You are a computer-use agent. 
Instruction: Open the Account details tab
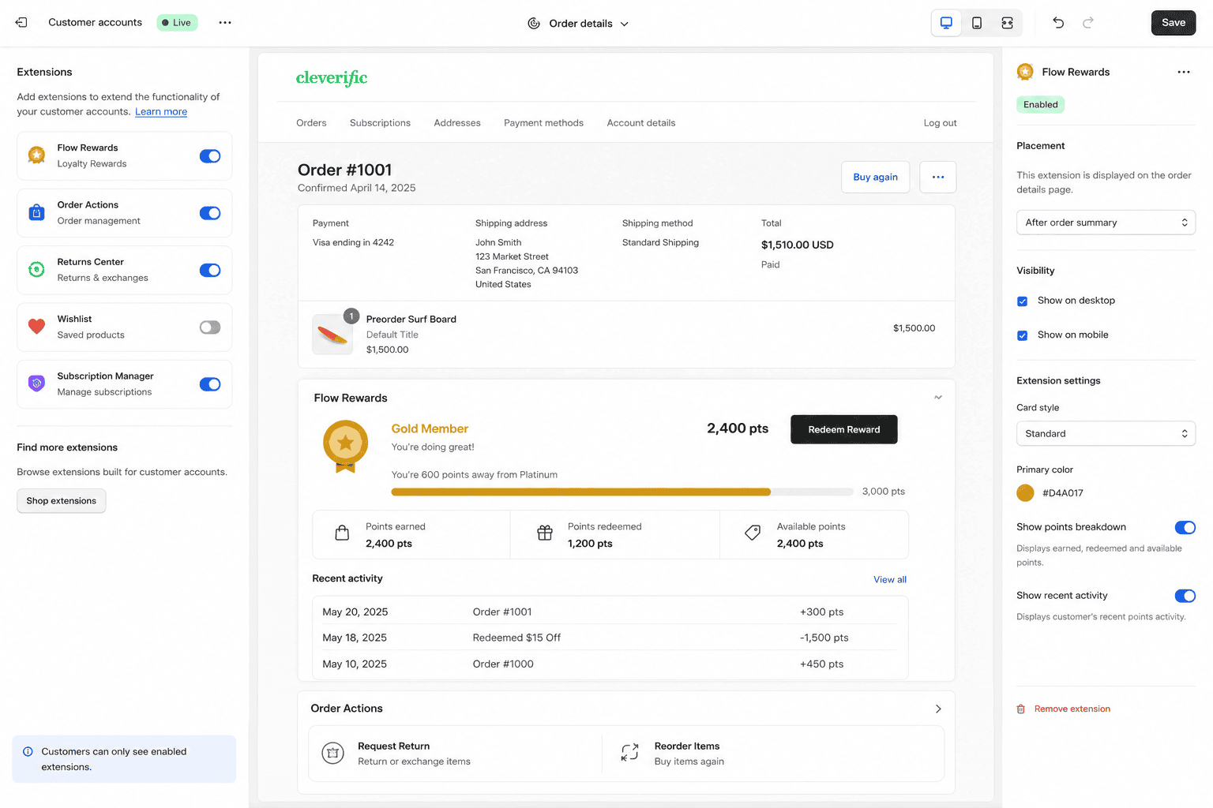641,123
